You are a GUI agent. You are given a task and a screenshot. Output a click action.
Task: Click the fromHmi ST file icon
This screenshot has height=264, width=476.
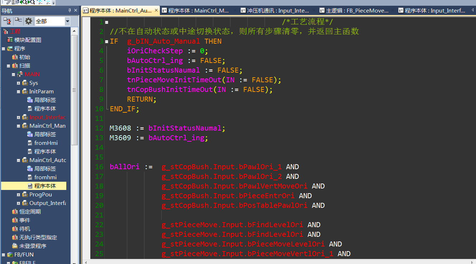click(30, 143)
